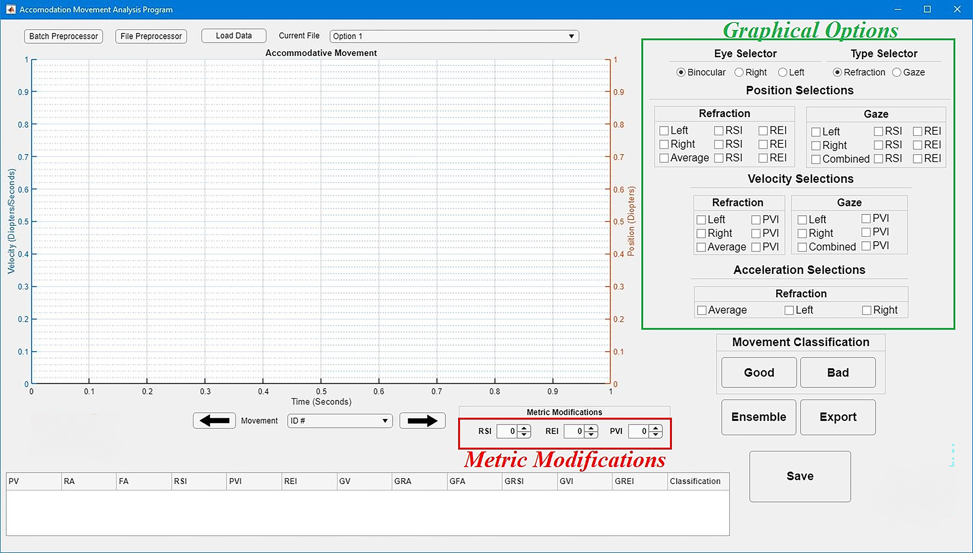973x553 pixels.
Task: Enable Average checkbox under Position Refraction
Action: (664, 158)
